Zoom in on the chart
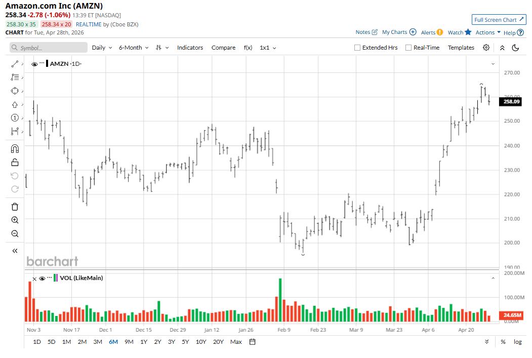Screen dimensions: 532x358 (x=15, y=220)
